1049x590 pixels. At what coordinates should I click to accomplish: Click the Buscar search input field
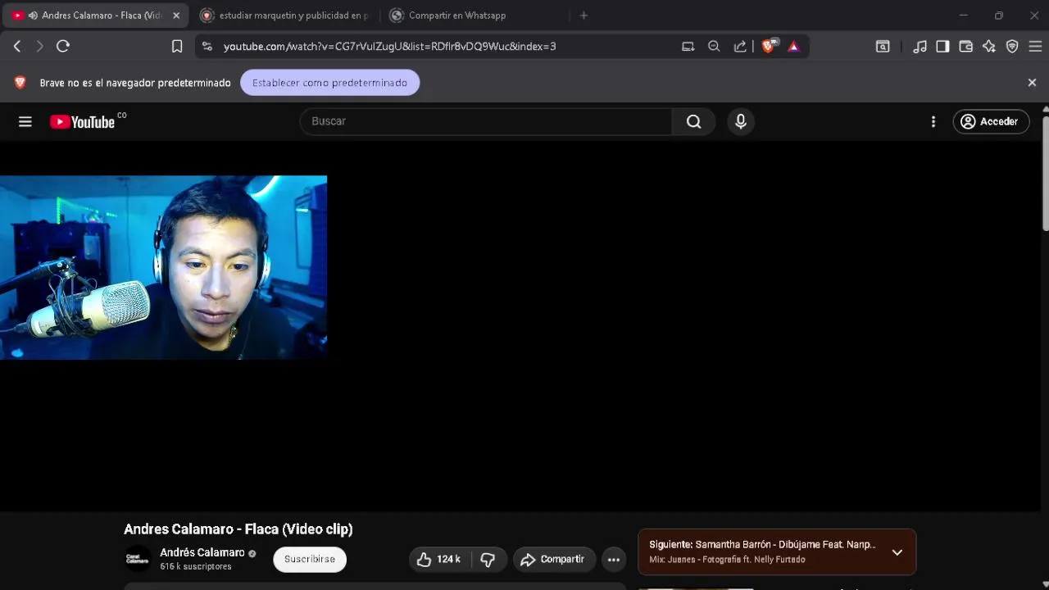tap(486, 121)
